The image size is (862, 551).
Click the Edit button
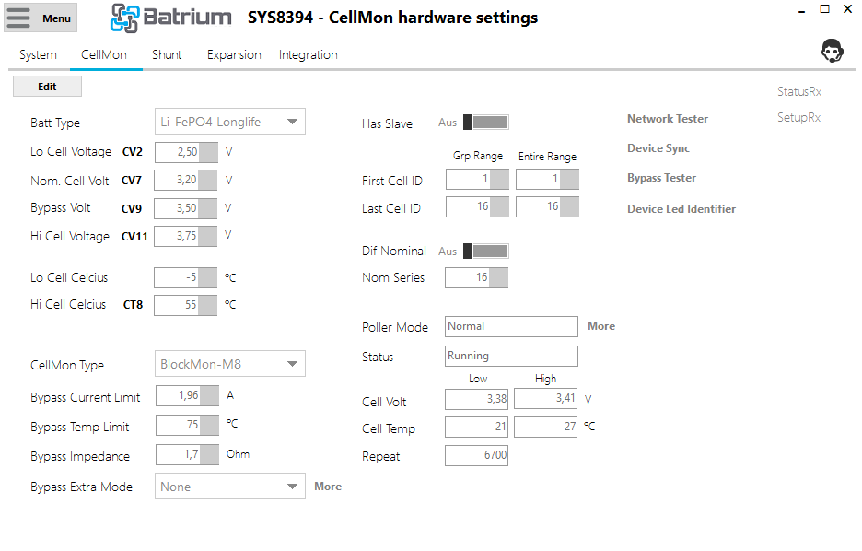click(47, 87)
